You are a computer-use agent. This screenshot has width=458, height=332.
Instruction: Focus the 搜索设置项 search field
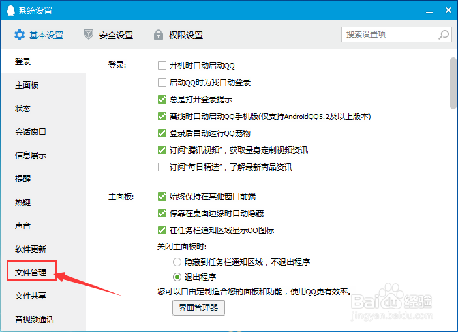[x=397, y=35]
